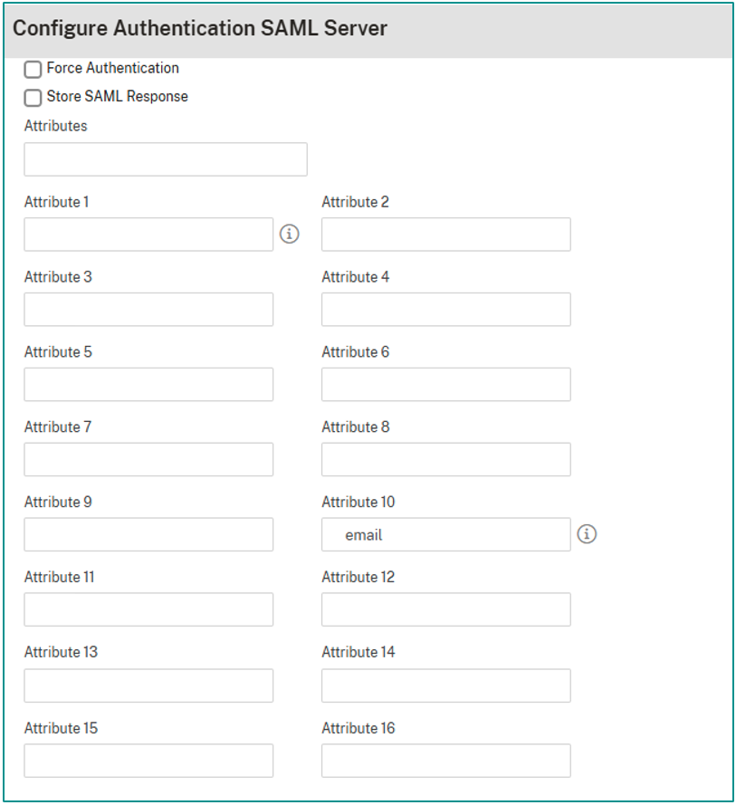Click the Attribute 15 input box
736x805 pixels.
pyautogui.click(x=148, y=761)
